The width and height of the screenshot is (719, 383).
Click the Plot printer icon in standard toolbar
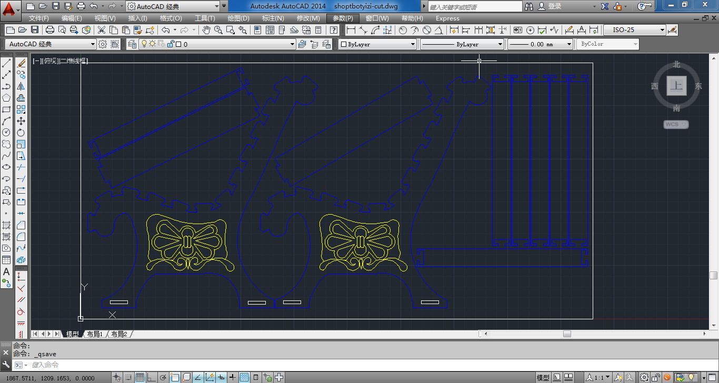pyautogui.click(x=50, y=30)
